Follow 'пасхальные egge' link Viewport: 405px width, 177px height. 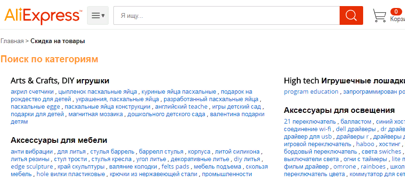click(x=35, y=106)
